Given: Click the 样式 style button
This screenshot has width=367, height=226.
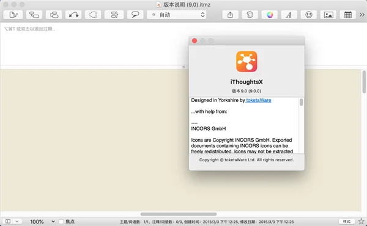Looking at the screenshot, I should 347,221.
